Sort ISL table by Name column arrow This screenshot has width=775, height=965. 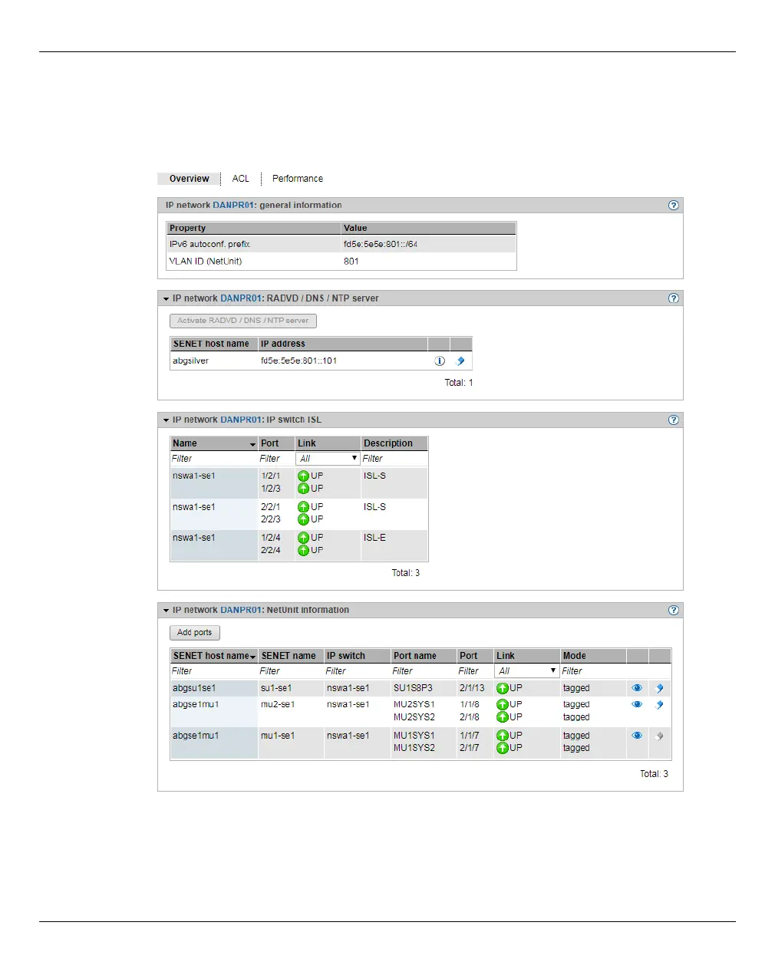coord(252,445)
